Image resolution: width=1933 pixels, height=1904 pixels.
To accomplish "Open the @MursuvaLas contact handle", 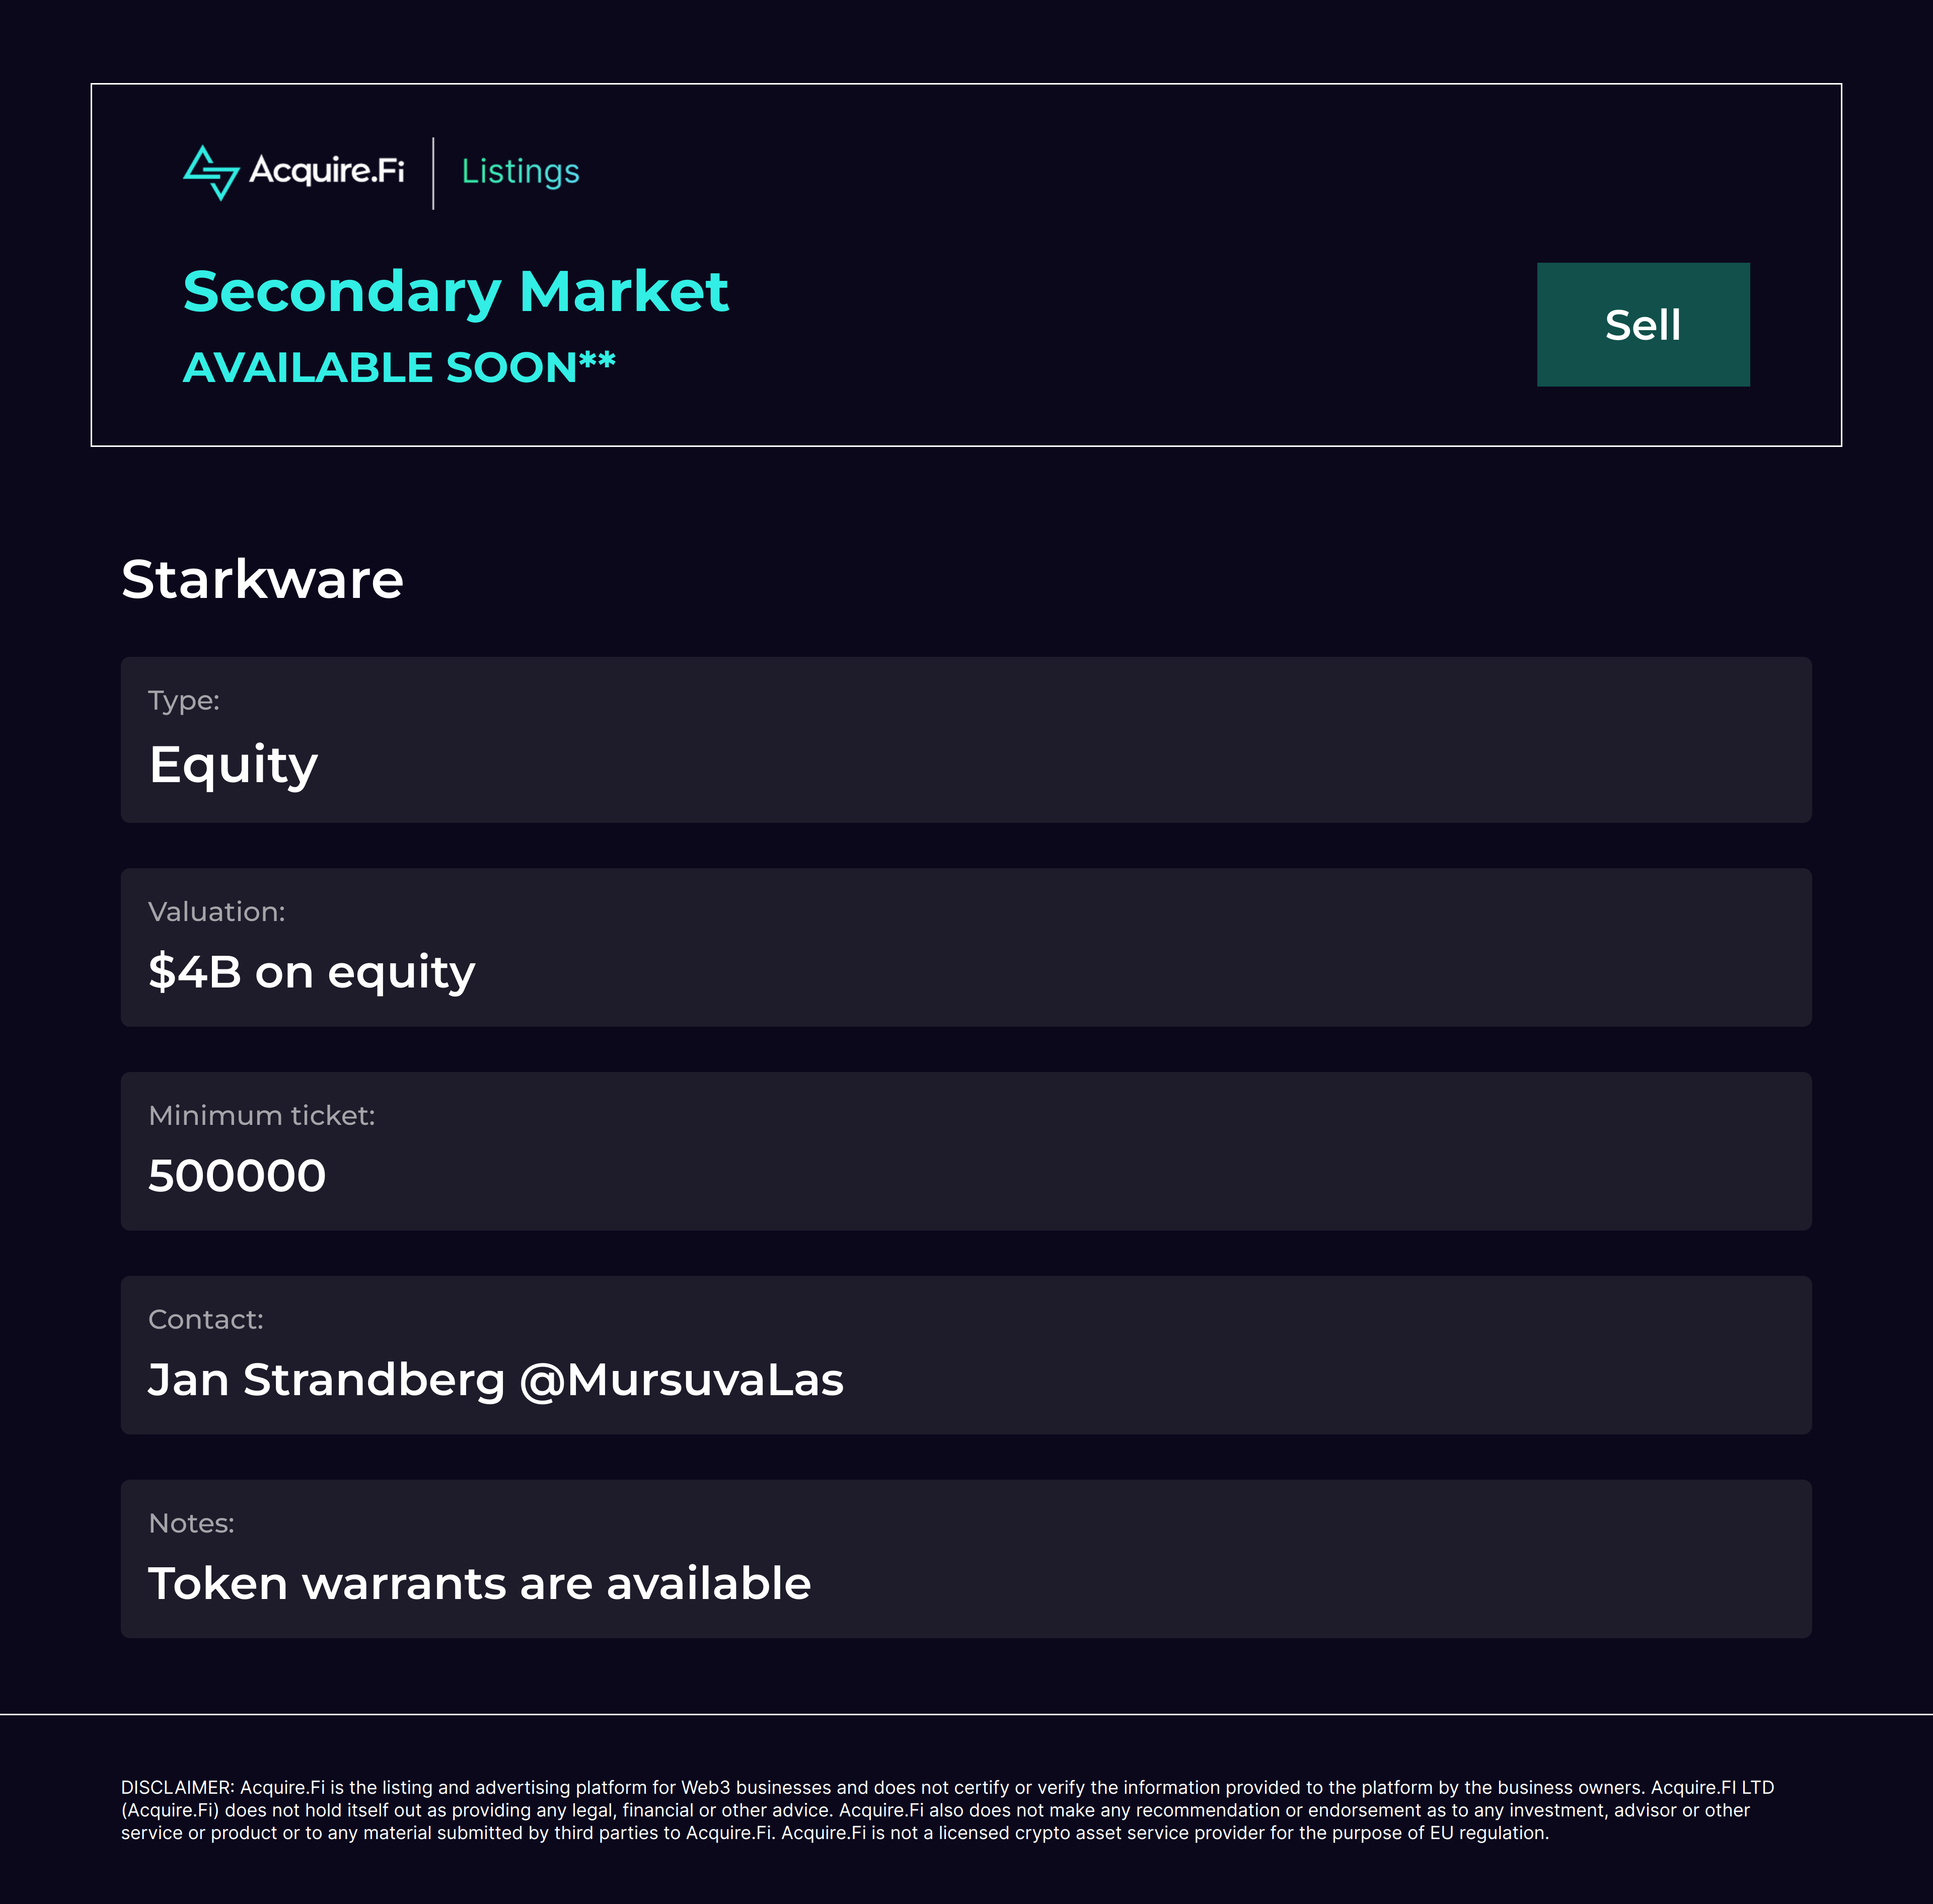I will pyautogui.click(x=682, y=1380).
